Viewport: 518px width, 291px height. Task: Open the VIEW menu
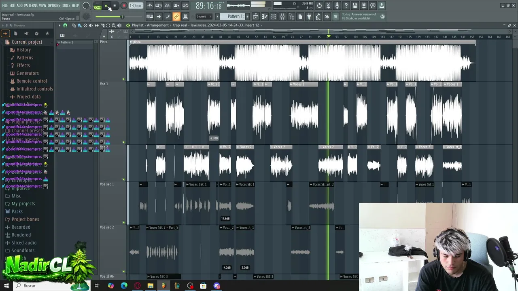(42, 6)
